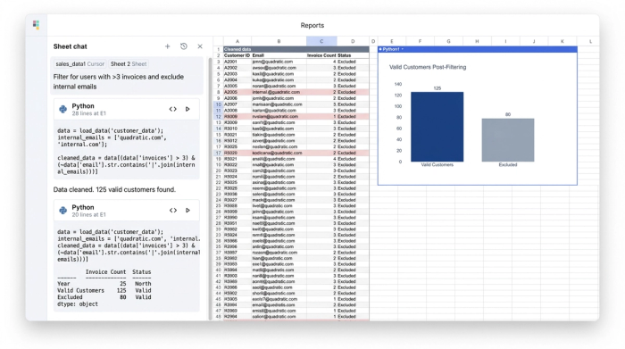This screenshot has width=625, height=349.
Task: Click the 'Reports' file title
Action: [312, 25]
